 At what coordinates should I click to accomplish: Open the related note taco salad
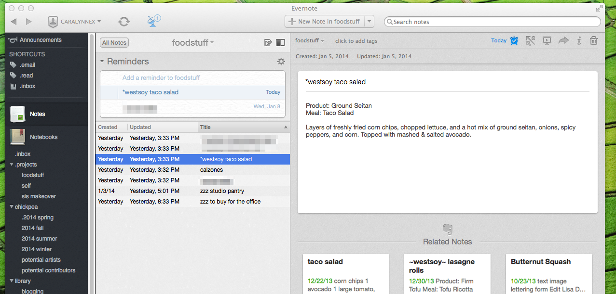click(346, 274)
